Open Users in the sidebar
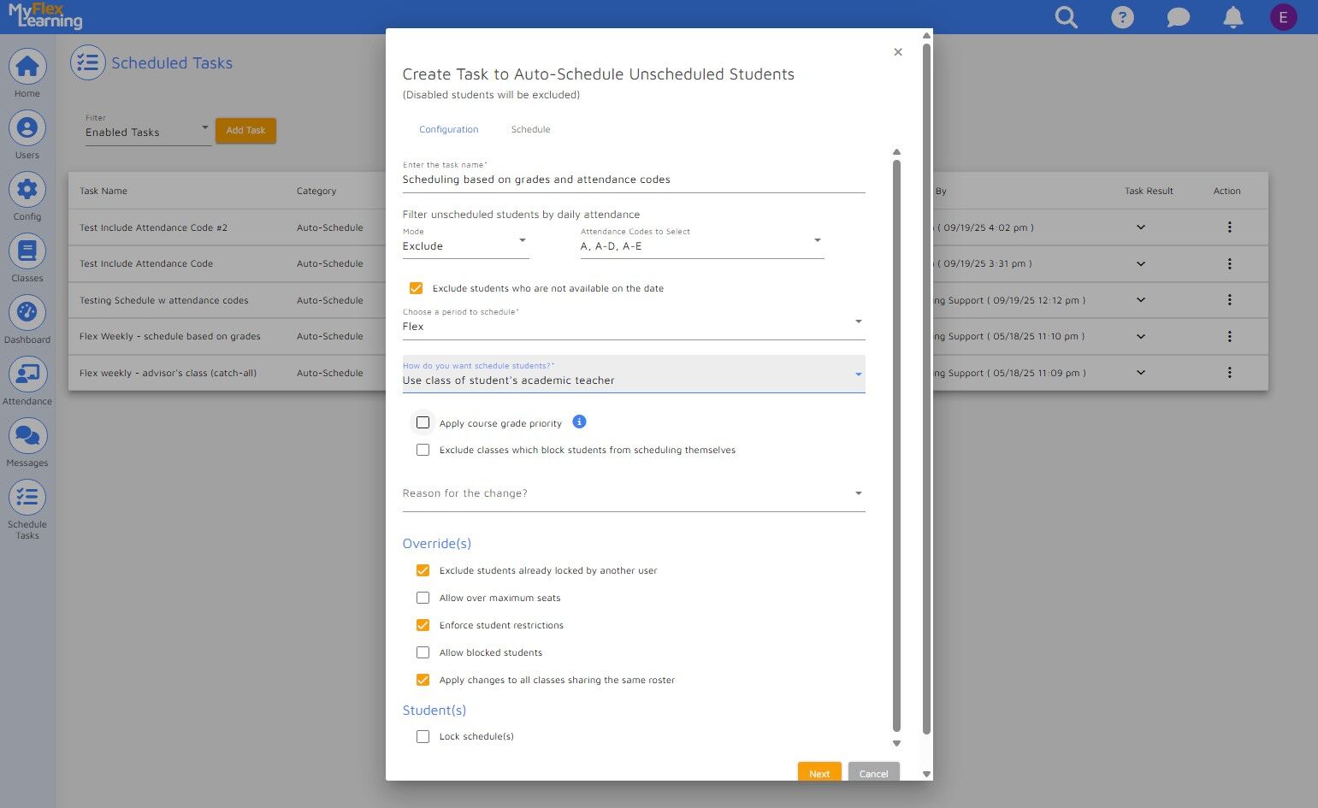The image size is (1318, 808). pos(27,135)
